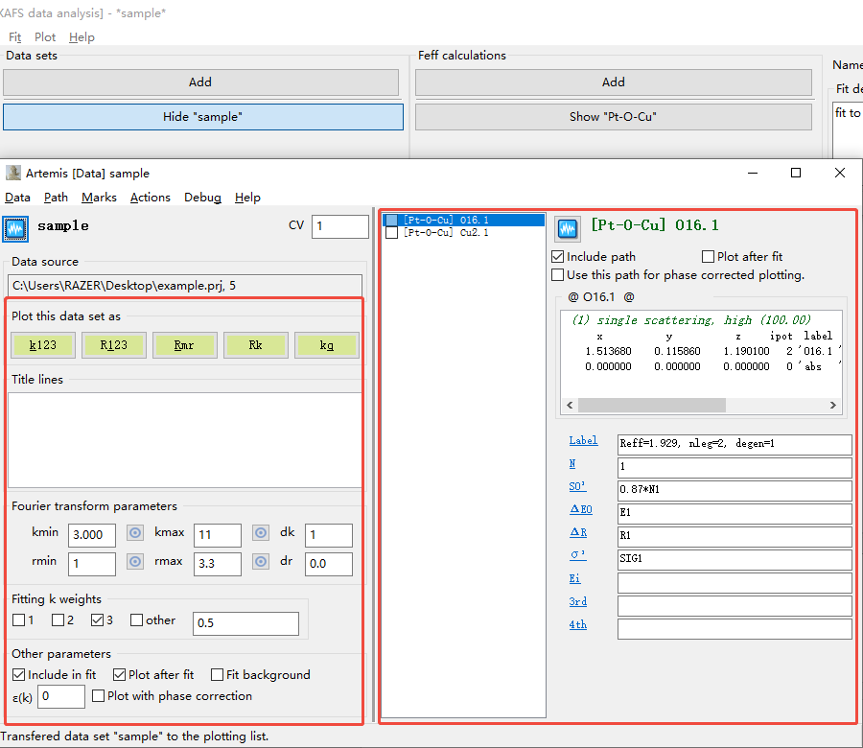Click the rmax pluck target icon

[260, 563]
